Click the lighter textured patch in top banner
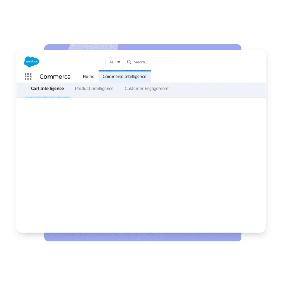Image resolution: width=286 pixels, height=286 pixels. coord(93,47)
